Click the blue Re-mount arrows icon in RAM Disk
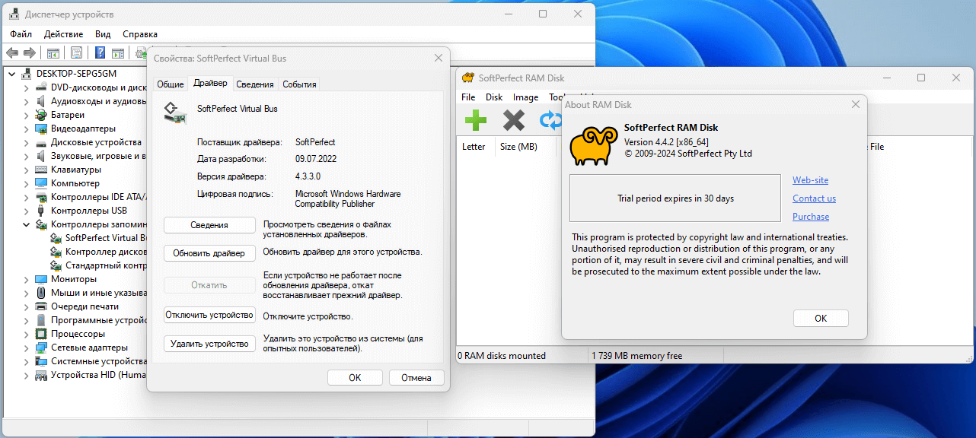Viewport: 976px width, 438px height. (550, 120)
